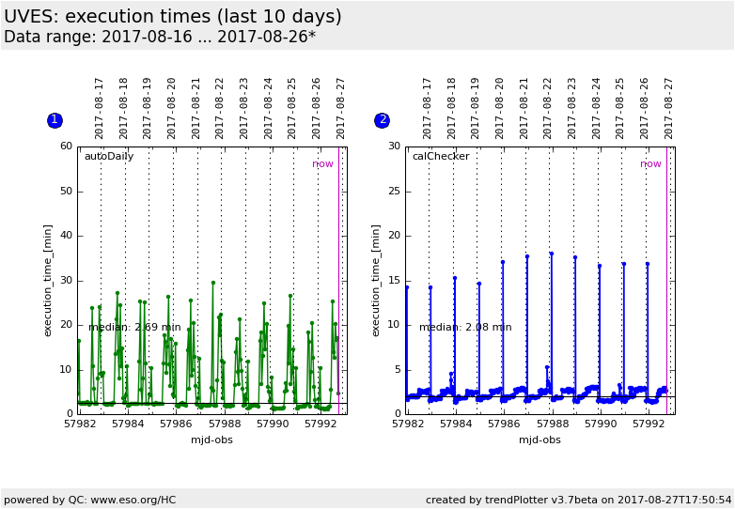Click 2017-08-17 date label above autoDaily plot

(x=100, y=108)
